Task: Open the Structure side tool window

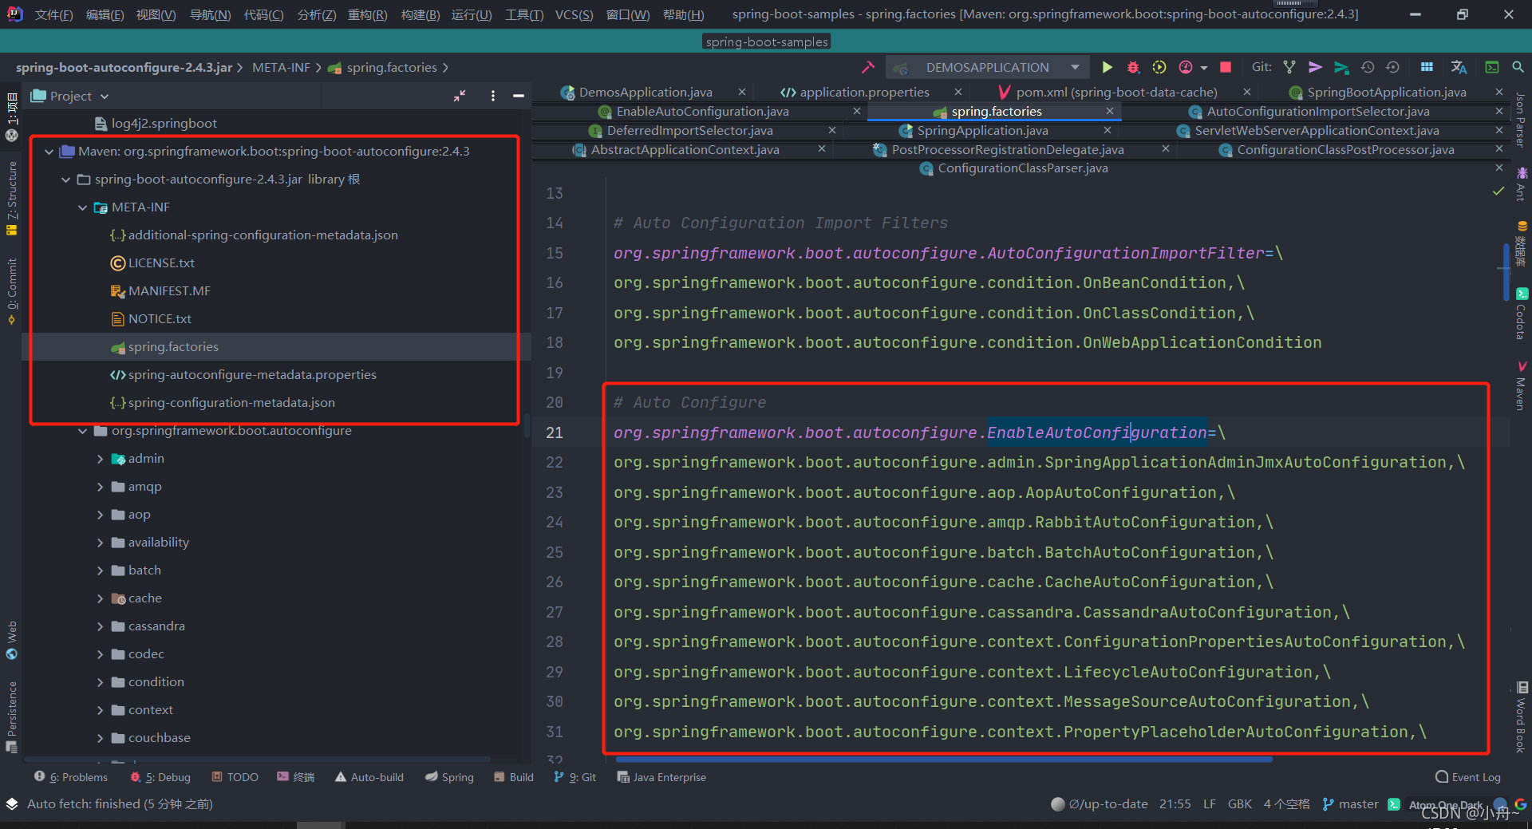Action: point(12,198)
